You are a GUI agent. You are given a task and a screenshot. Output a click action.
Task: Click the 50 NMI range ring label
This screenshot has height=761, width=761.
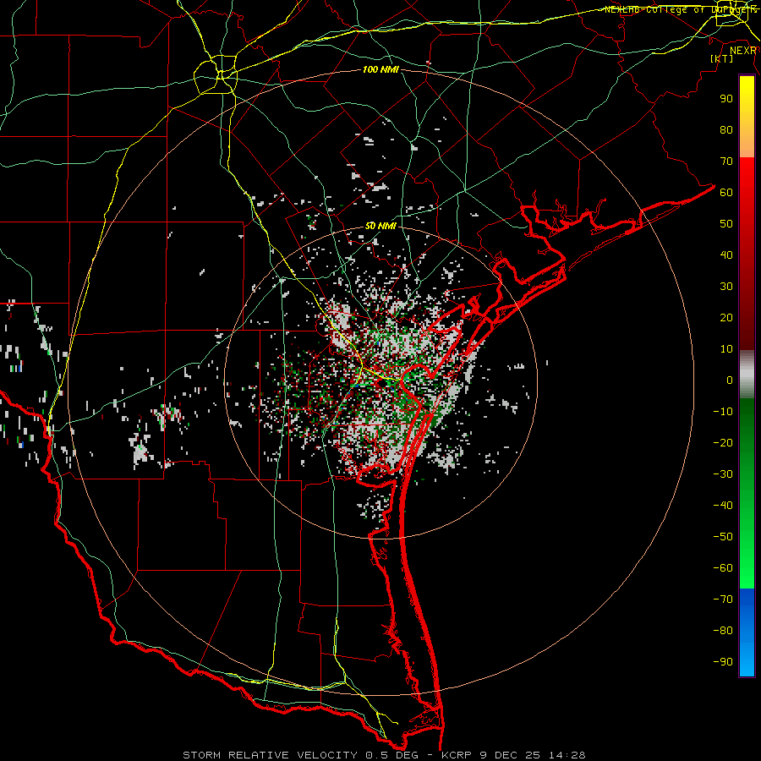point(380,226)
